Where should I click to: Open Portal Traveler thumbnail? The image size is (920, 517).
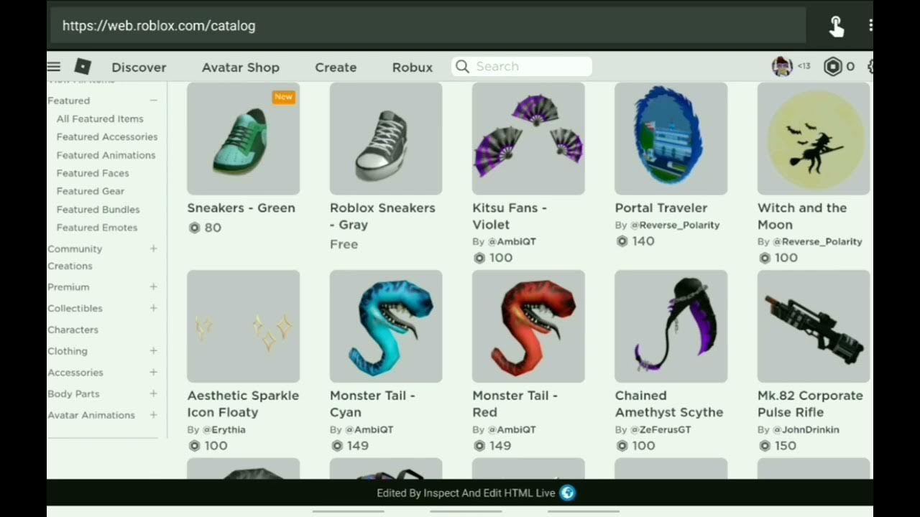click(x=671, y=139)
